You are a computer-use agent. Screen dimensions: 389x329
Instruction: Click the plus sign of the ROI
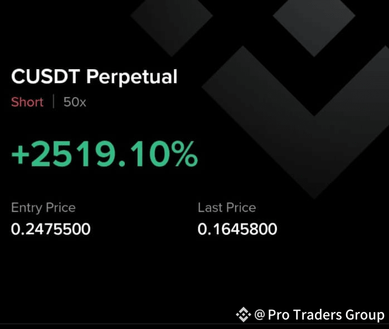[x=21, y=155]
